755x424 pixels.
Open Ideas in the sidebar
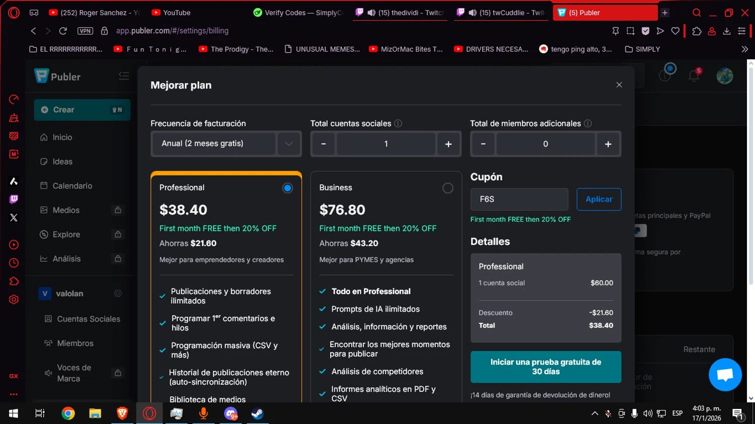click(x=62, y=161)
